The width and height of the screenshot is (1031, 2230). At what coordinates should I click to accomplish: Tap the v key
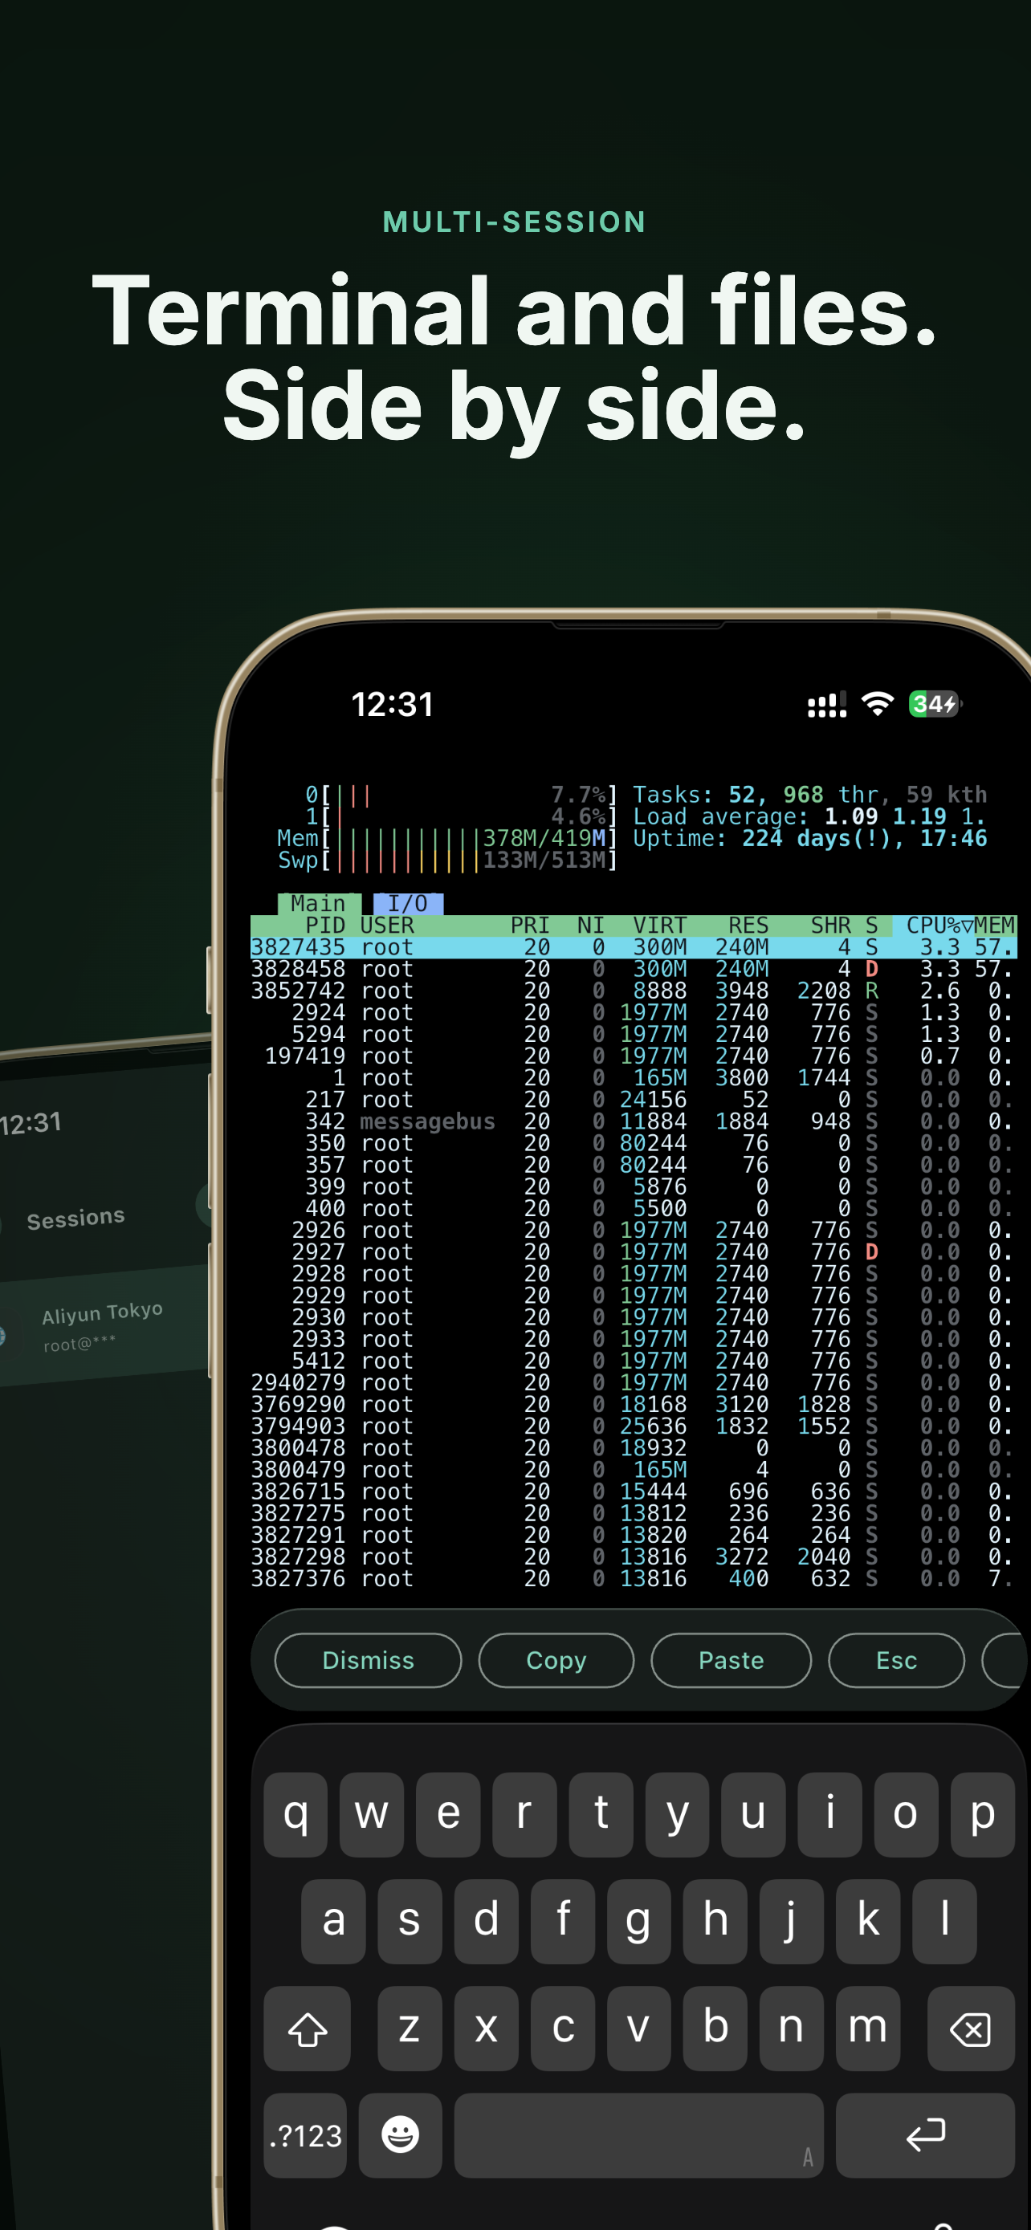tap(639, 2029)
